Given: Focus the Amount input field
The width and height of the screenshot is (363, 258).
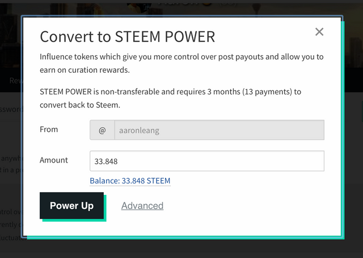Looking at the screenshot, I should click(x=207, y=161).
